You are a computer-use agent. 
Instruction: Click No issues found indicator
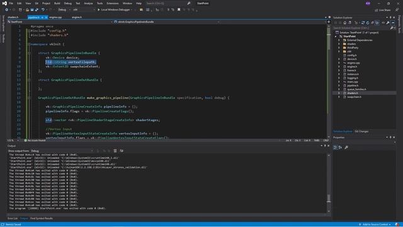35,141
